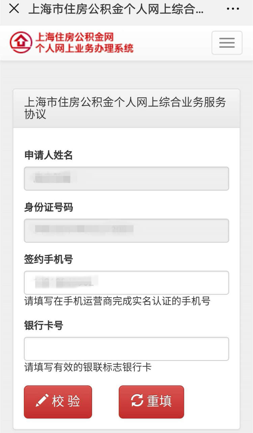This screenshot has width=253, height=433.
Task: Select the 申请人姓名 input field
Action: (126, 178)
